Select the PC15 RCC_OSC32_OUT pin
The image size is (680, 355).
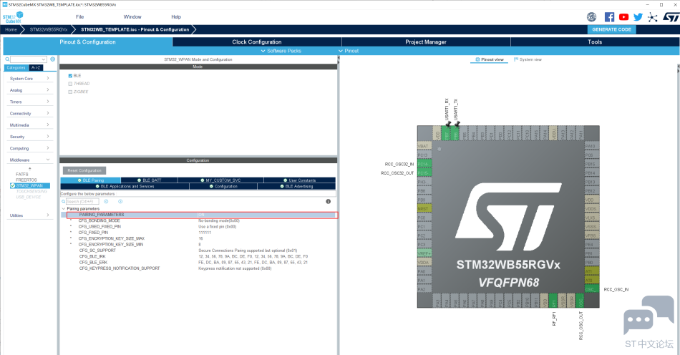tap(424, 173)
